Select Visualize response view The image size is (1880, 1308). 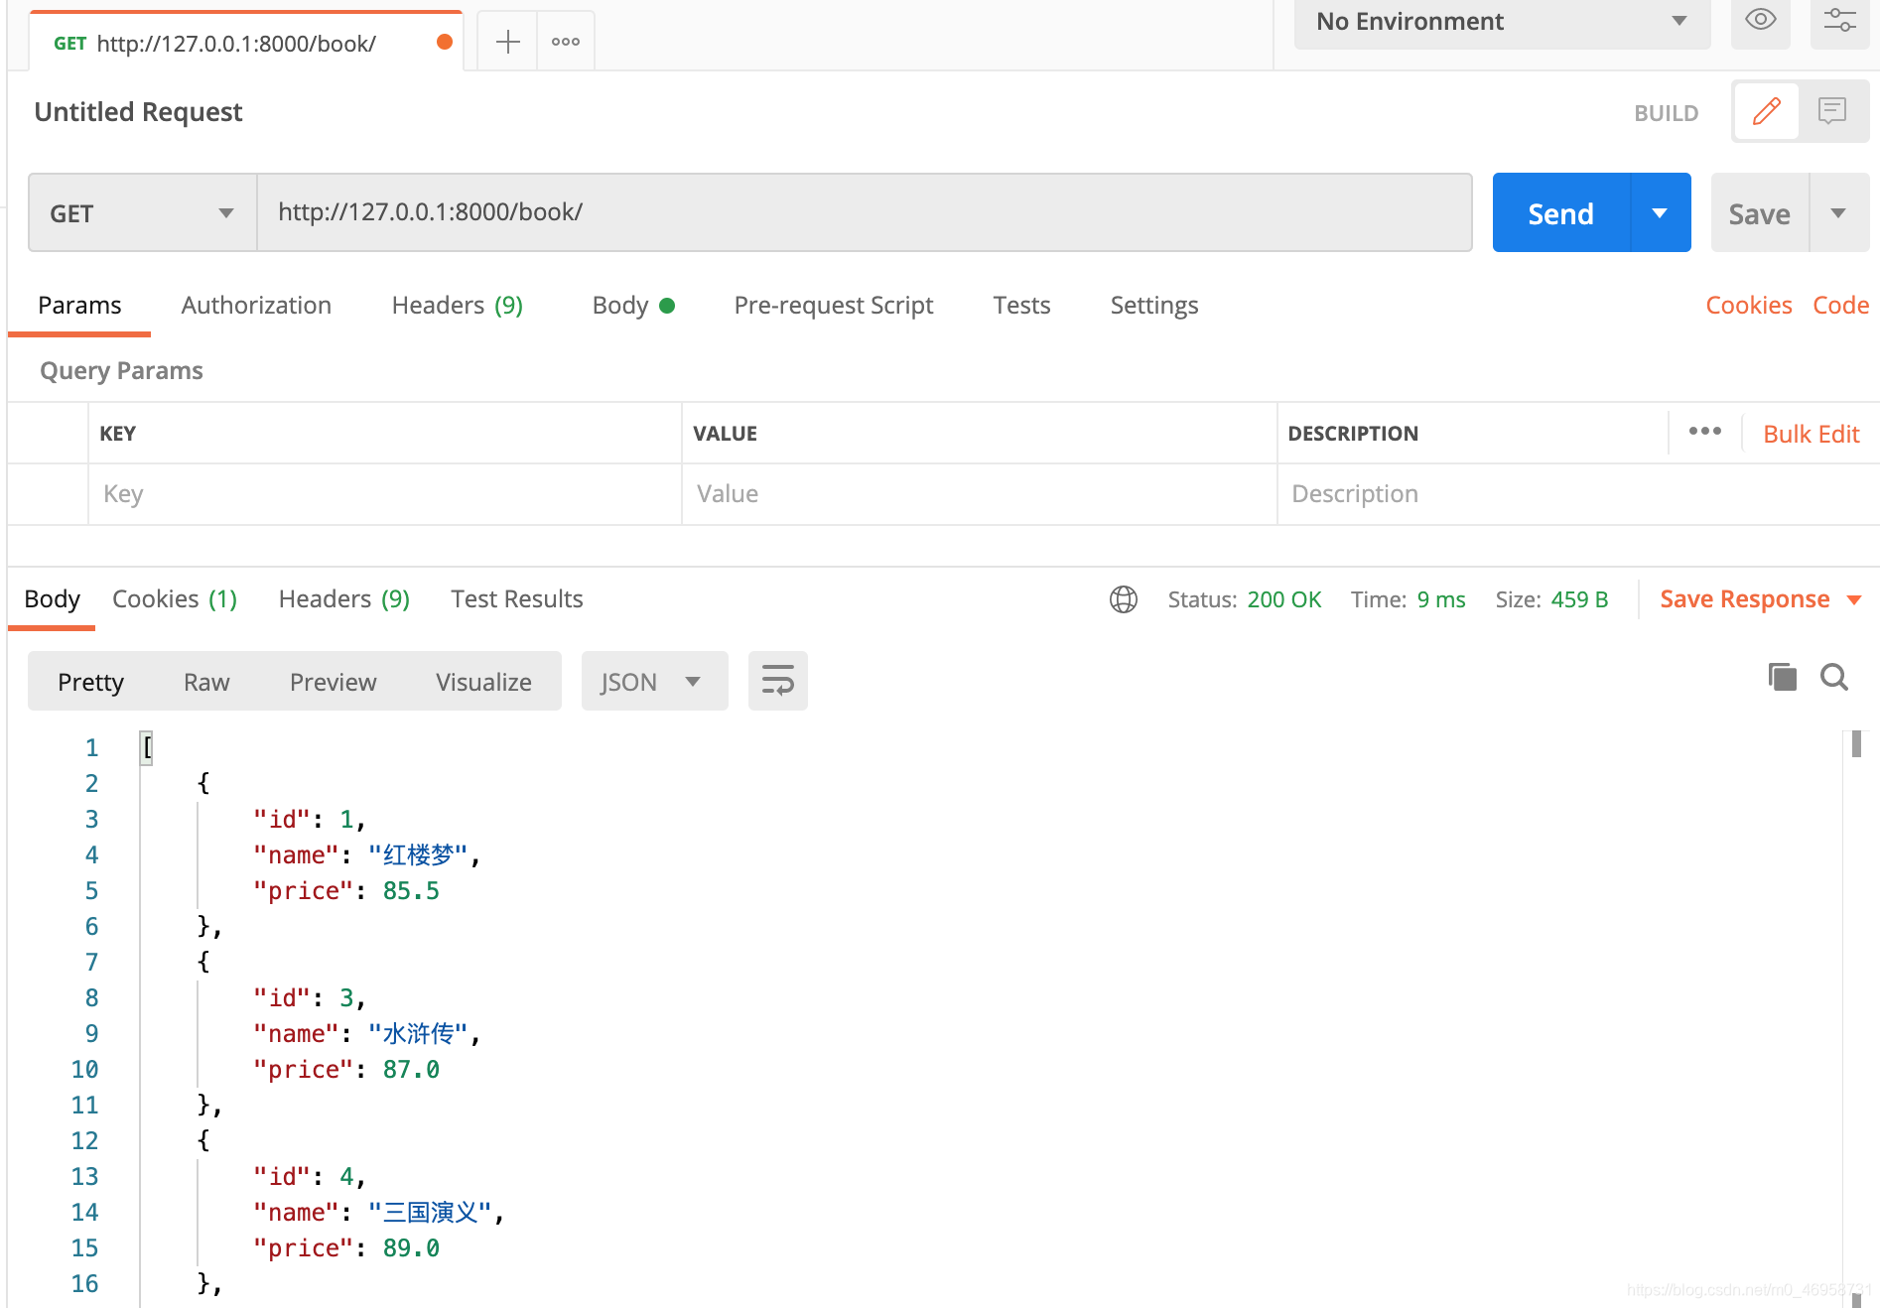tap(483, 682)
